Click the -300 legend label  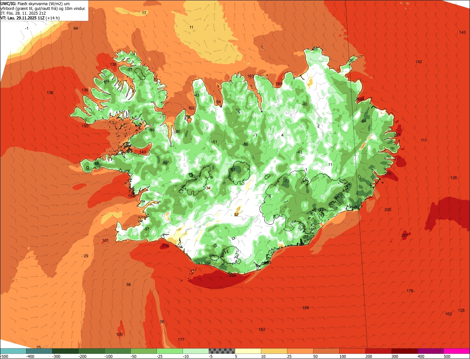coord(55,356)
